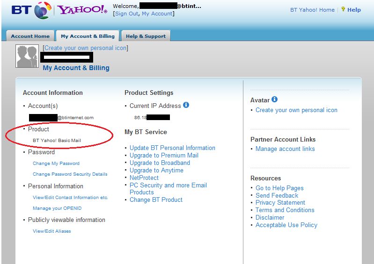
Task: Click the BT Yahoo! logo
Action: (59, 10)
